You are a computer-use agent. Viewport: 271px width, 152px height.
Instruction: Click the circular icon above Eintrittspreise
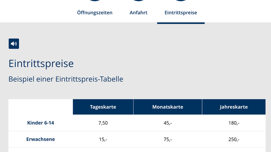tap(181, 1)
